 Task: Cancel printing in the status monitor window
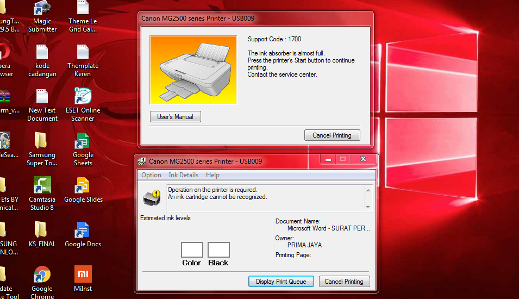point(344,282)
